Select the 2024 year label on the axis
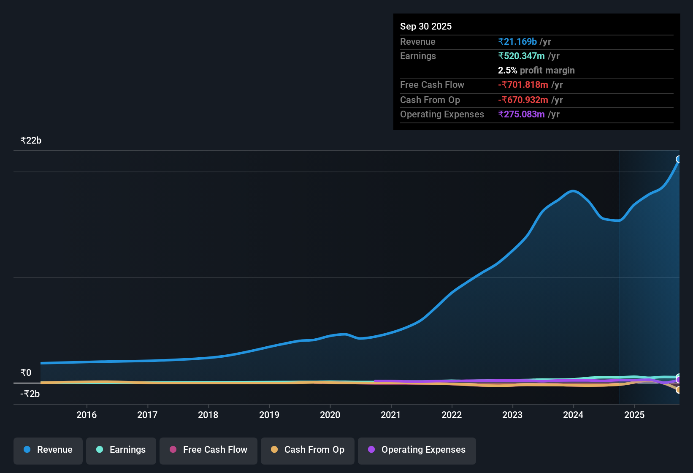 (x=573, y=415)
